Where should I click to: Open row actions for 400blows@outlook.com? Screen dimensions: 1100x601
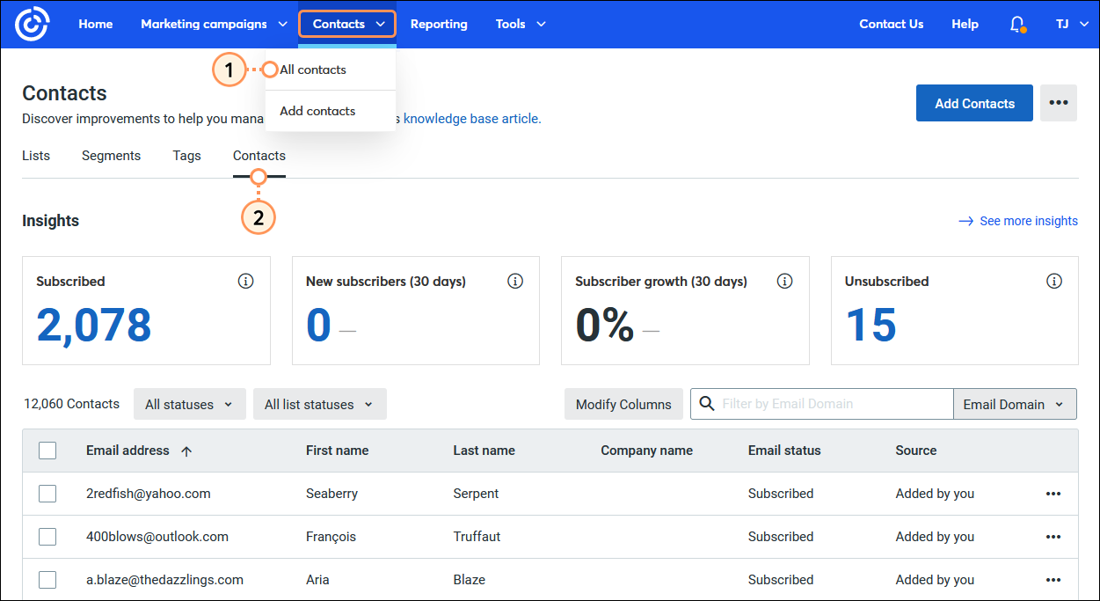pos(1053,537)
